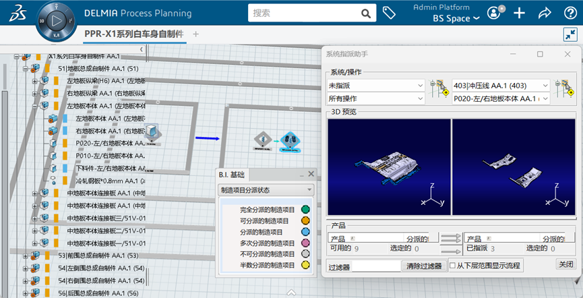
Task: Open the 未指派 dropdown
Action: pyautogui.click(x=375, y=86)
